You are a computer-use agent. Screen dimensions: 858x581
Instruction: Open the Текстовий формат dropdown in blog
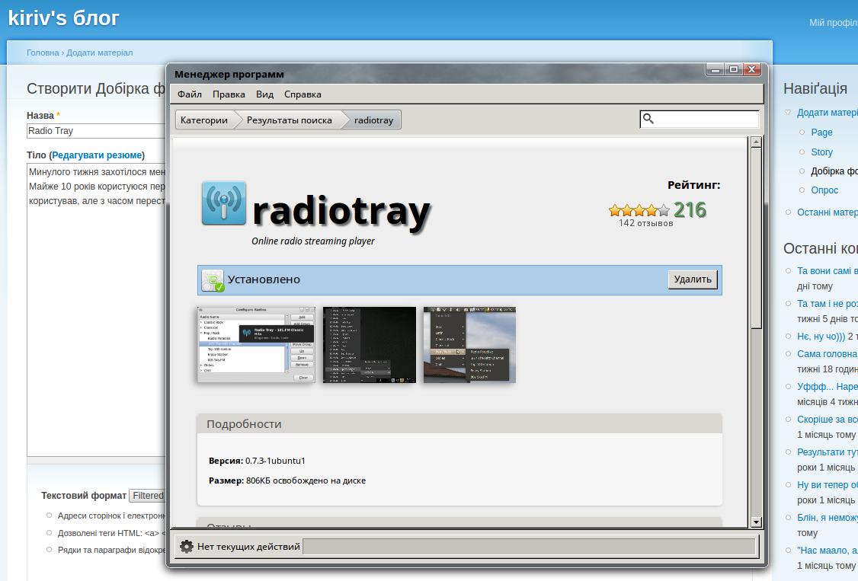tap(148, 496)
